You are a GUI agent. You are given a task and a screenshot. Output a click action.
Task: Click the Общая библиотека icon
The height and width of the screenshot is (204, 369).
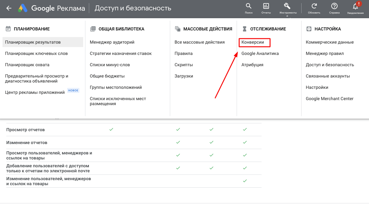tap(93, 29)
